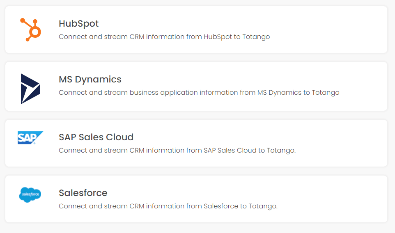
Task: Select the HubSpot CRM description text
Action: tap(164, 37)
